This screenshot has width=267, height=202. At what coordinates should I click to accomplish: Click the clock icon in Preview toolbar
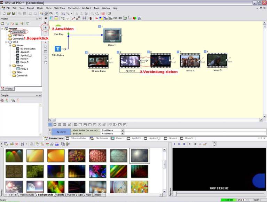tap(214, 144)
